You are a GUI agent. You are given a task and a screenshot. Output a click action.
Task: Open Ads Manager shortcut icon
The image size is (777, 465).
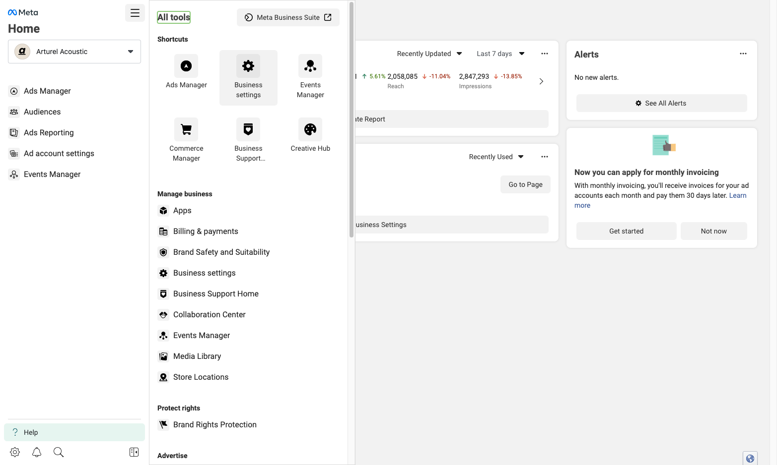186,66
